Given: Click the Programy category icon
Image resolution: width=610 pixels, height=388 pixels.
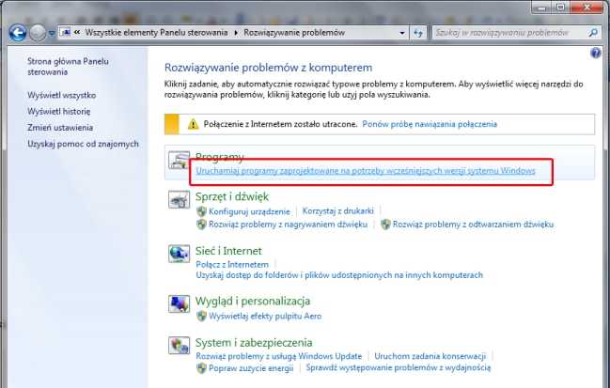Looking at the screenshot, I should (178, 163).
